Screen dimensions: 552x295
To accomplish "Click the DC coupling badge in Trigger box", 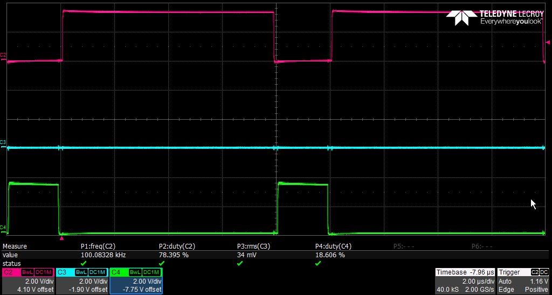I will coord(544,272).
